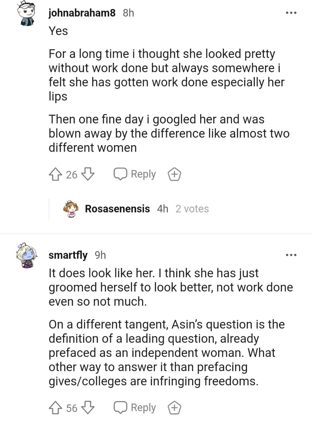Upvote johnabraham8's comment
Image resolution: width=312 pixels, height=423 pixels.
[55, 174]
